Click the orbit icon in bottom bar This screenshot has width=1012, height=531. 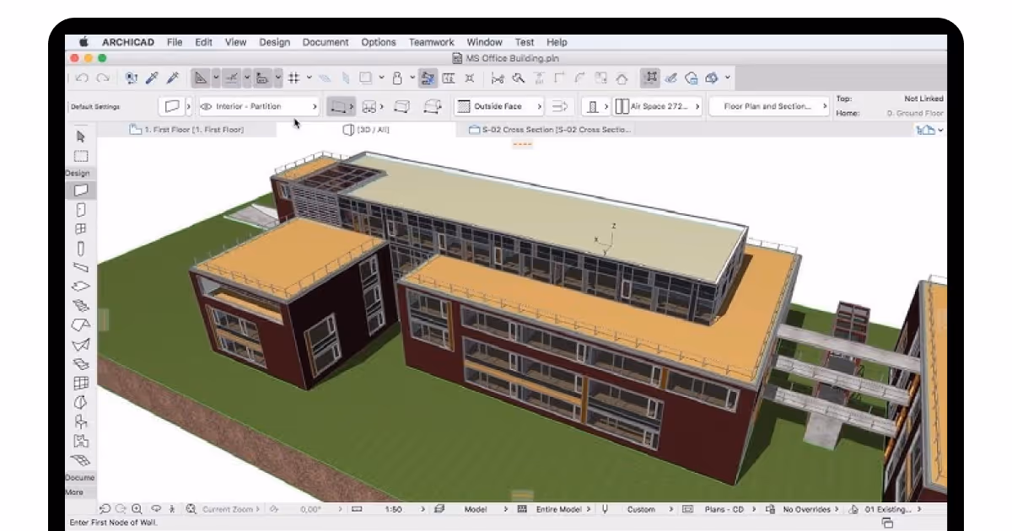[x=156, y=509]
